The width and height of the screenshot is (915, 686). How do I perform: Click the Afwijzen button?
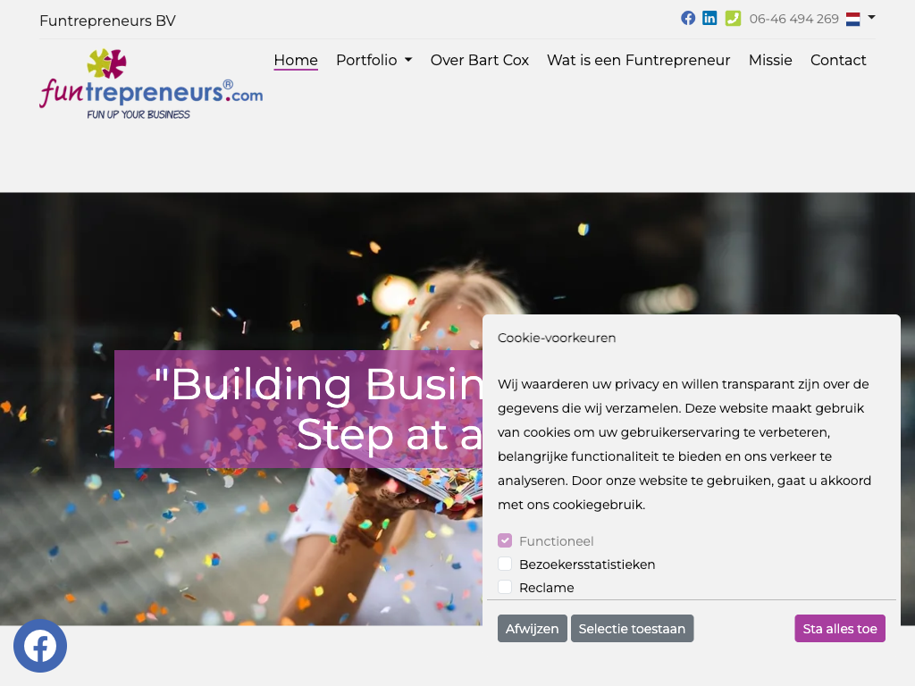[533, 629]
